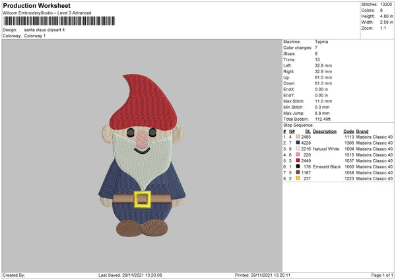Viewport: 396px width, 280px height.
Task: Select the Emerald Black color swatch
Action: [x=298, y=167]
